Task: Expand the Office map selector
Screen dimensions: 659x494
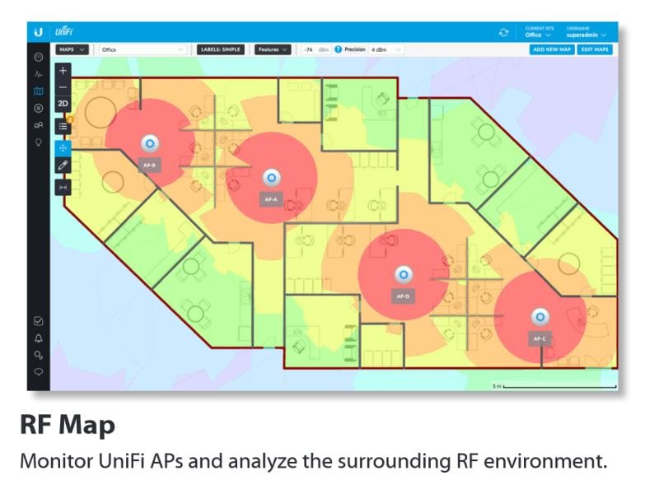Action: (x=143, y=49)
